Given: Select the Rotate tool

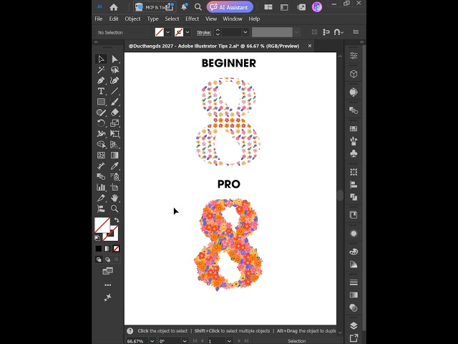Looking at the screenshot, I should (101, 123).
